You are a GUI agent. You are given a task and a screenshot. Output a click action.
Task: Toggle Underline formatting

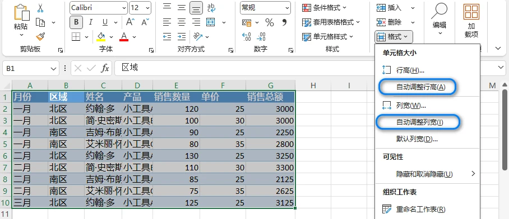click(105, 22)
